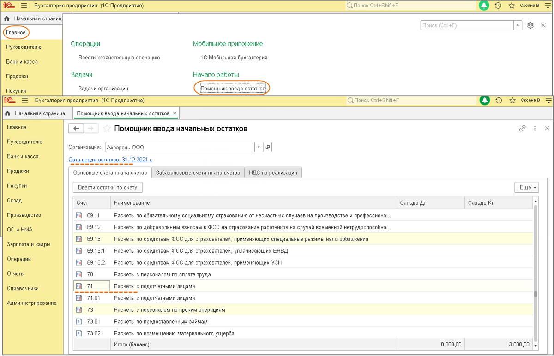Viewport: 554px width, 356px height.
Task: Get link to the form via chain icon
Action: pos(523,129)
